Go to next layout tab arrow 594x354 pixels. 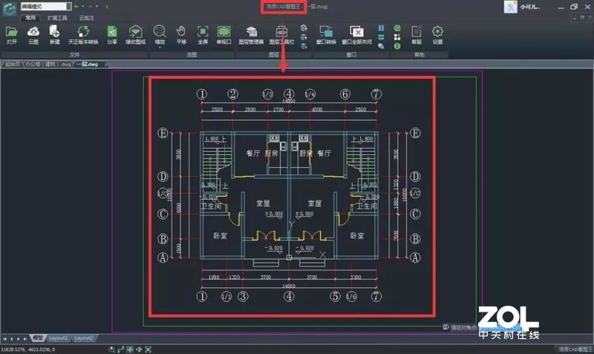pos(18,338)
